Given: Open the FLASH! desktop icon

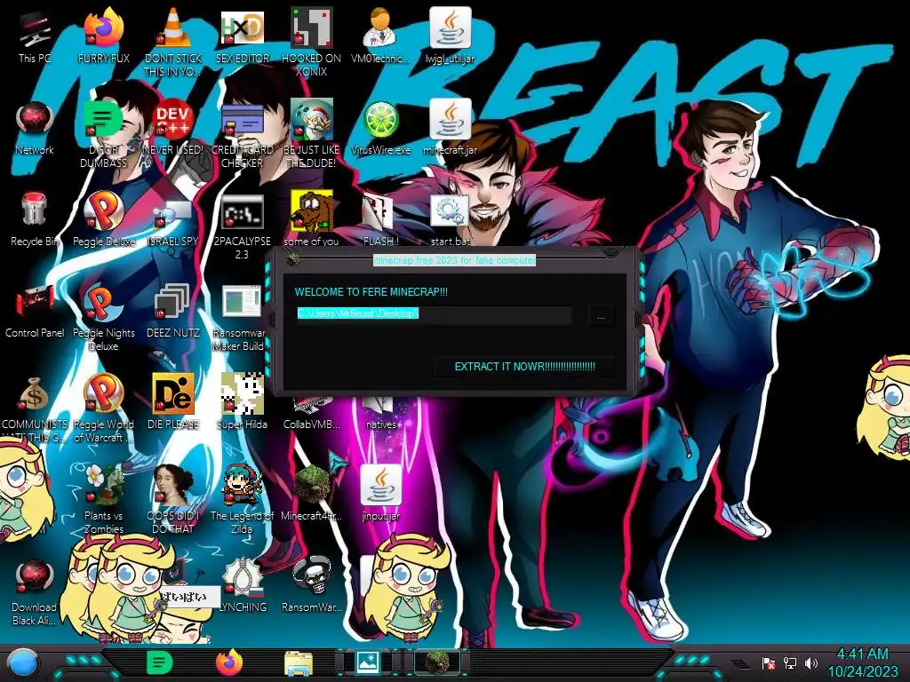Looking at the screenshot, I should (x=380, y=219).
